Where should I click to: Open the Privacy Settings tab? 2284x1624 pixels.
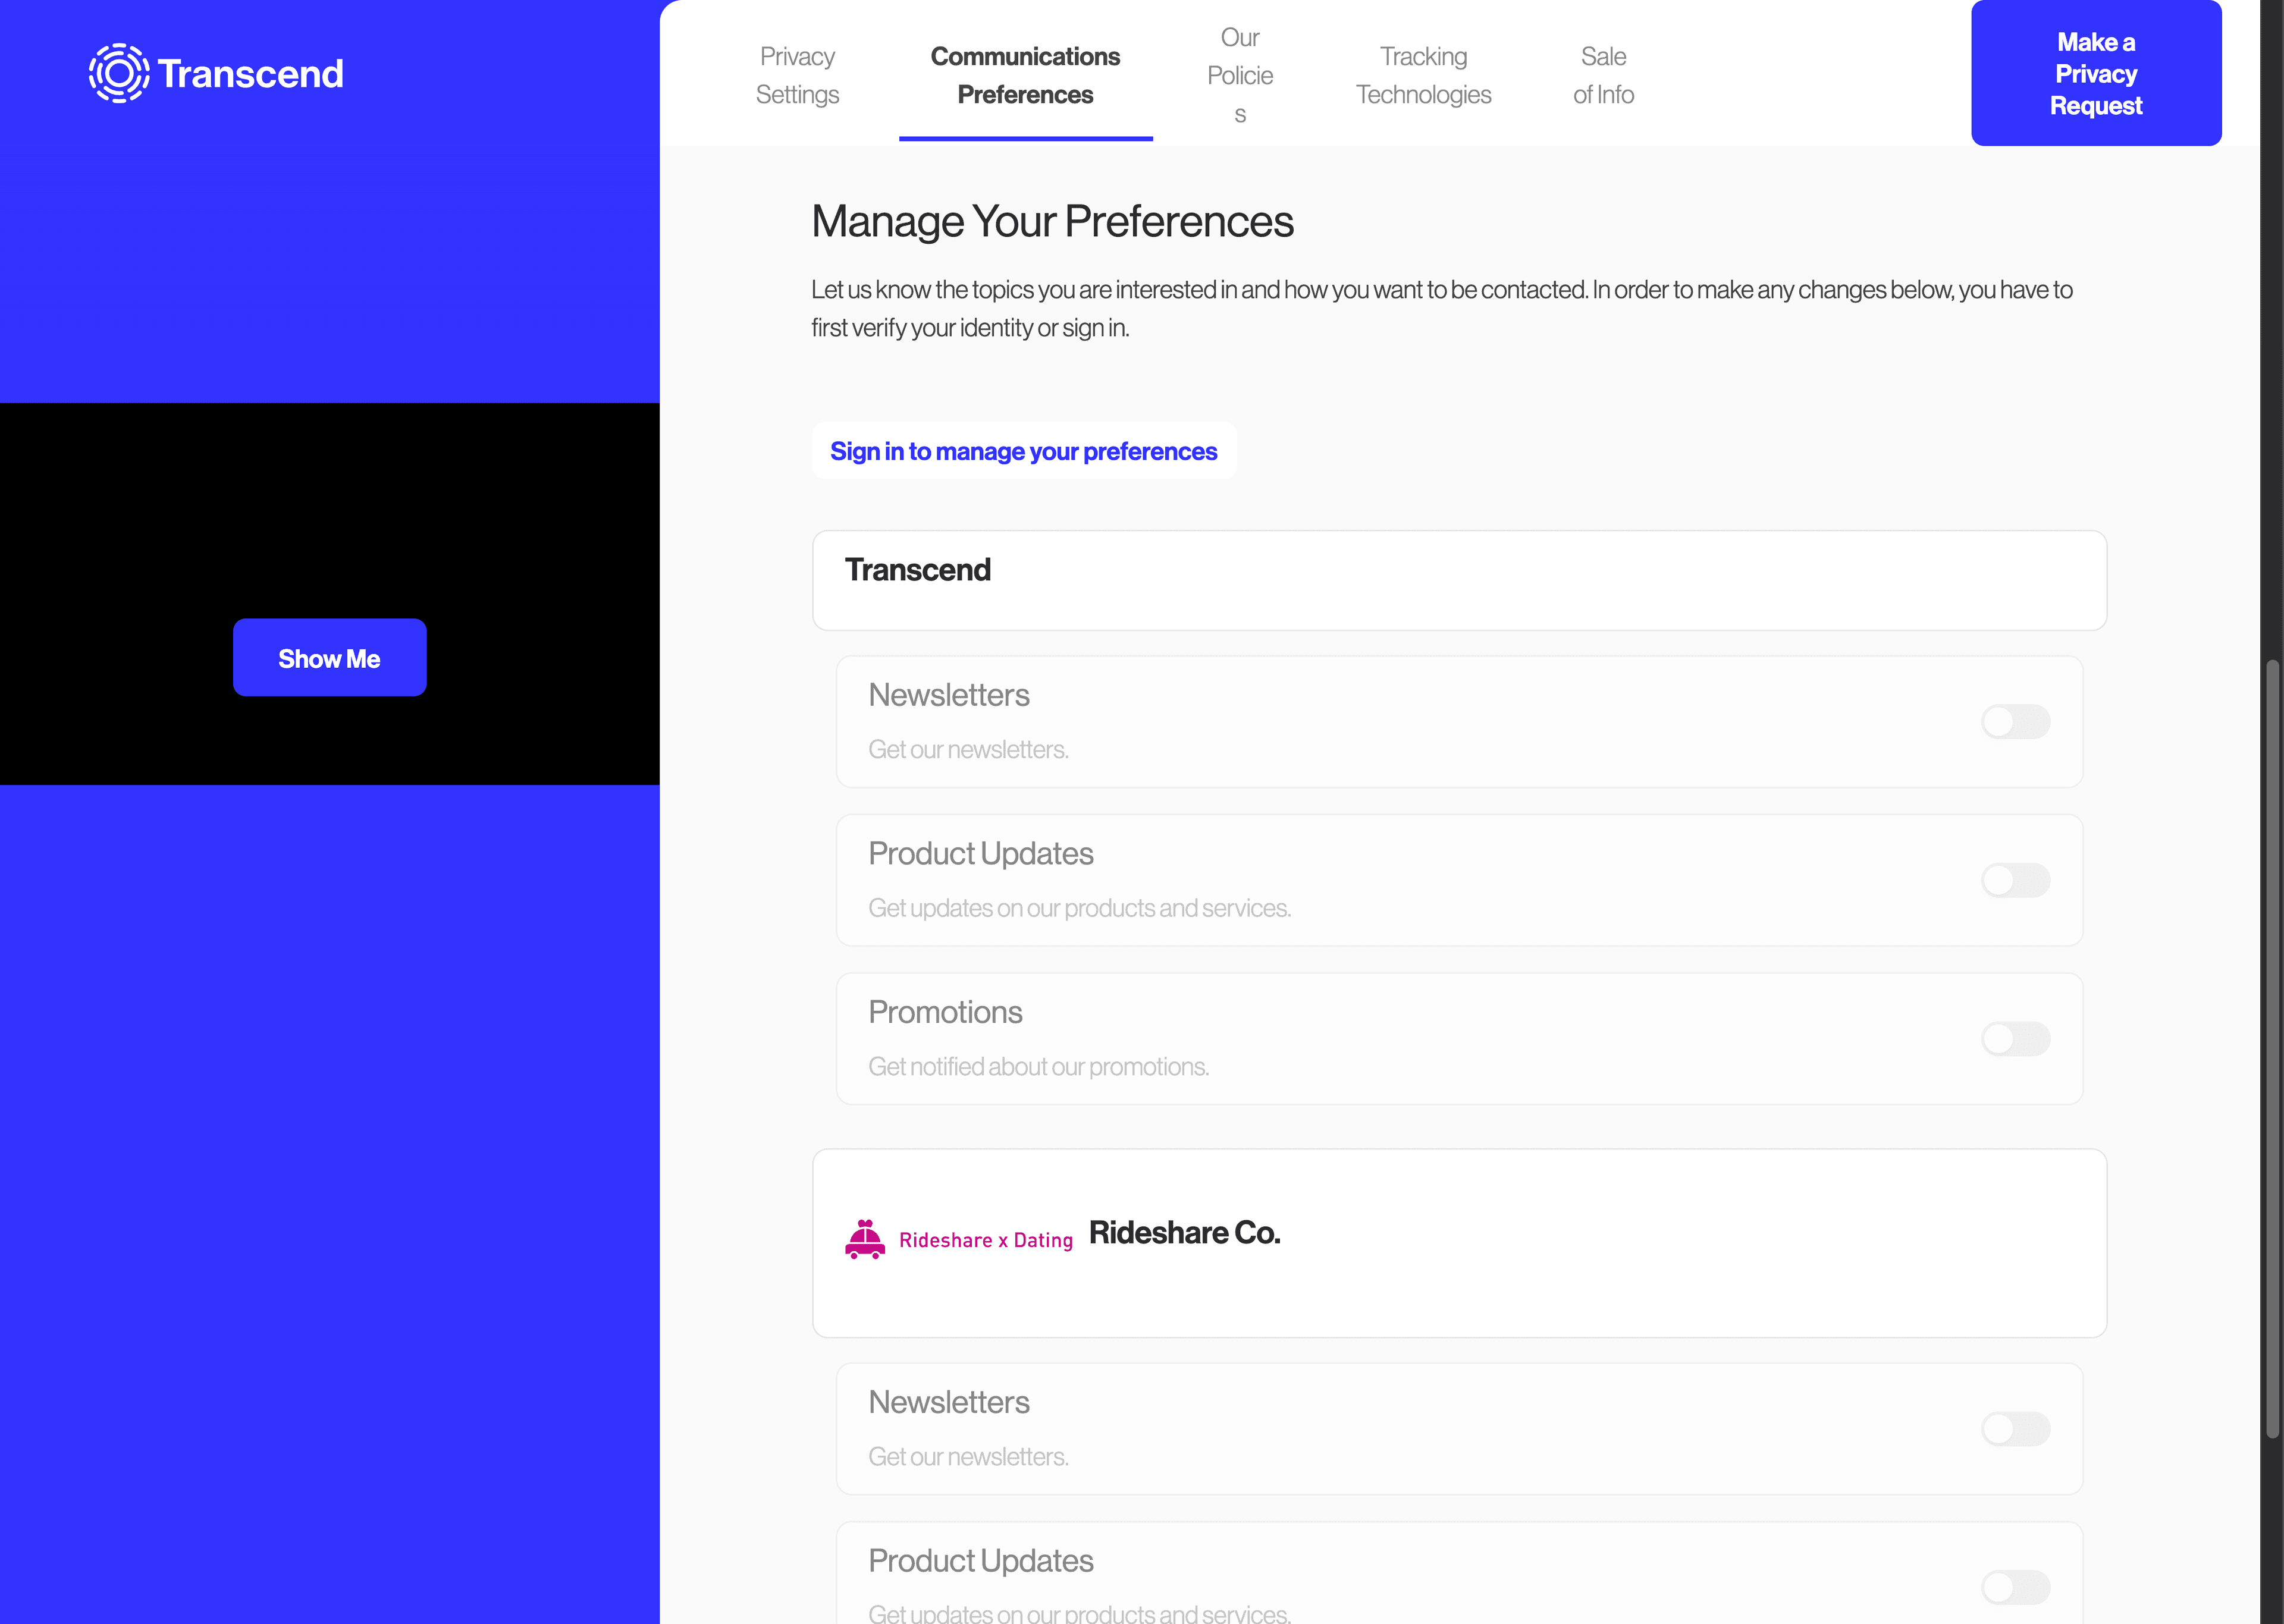pyautogui.click(x=797, y=75)
